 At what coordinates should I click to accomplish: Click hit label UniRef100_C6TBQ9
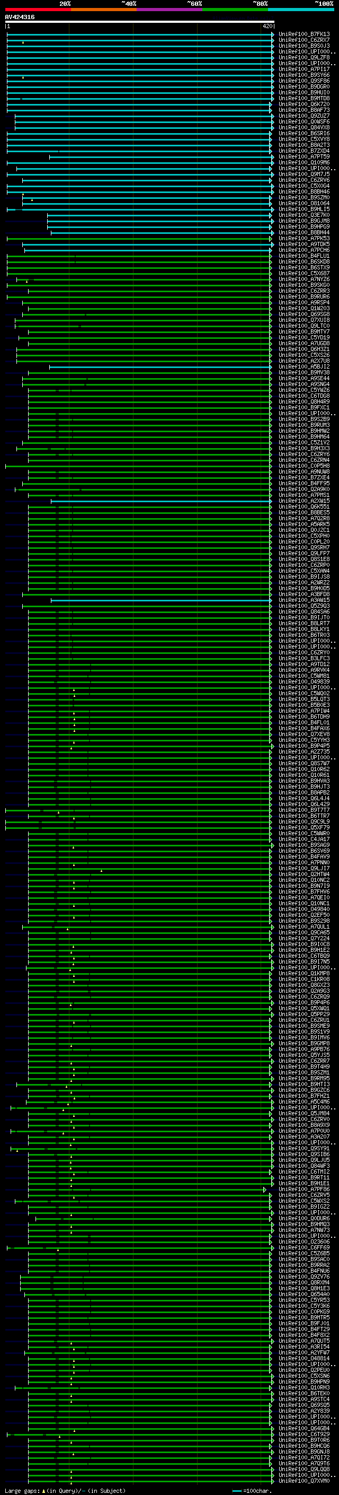[304, 956]
